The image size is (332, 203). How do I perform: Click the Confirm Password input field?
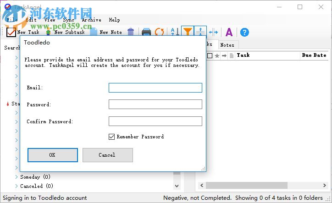coord(155,121)
